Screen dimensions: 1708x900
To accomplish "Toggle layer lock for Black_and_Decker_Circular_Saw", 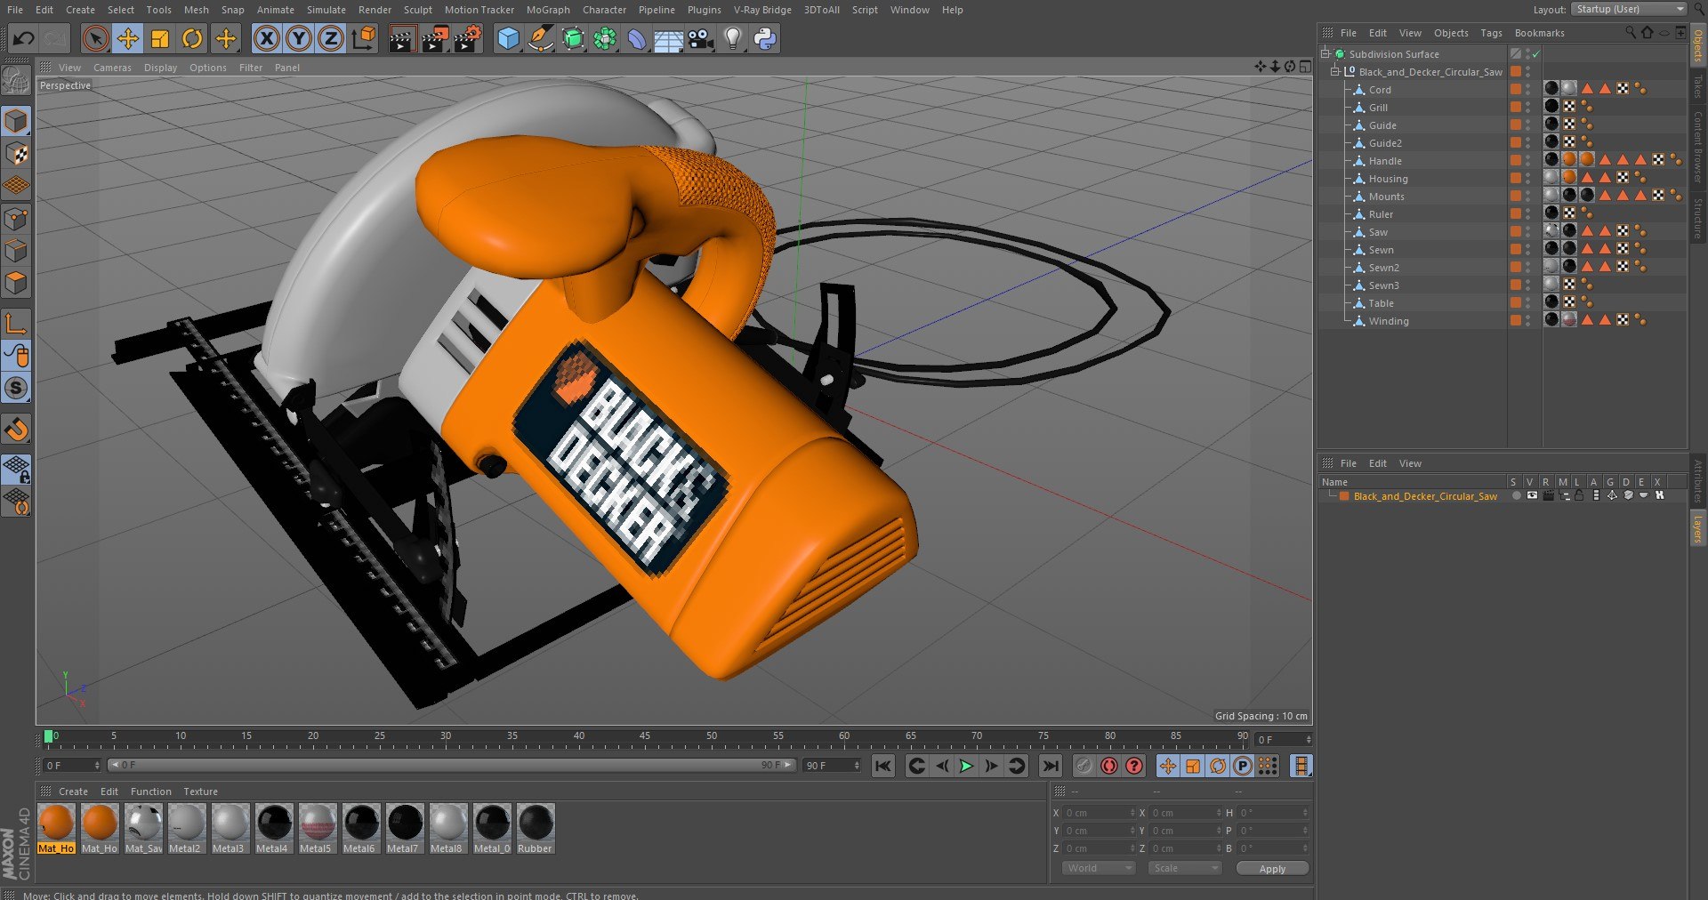I will click(x=1579, y=495).
